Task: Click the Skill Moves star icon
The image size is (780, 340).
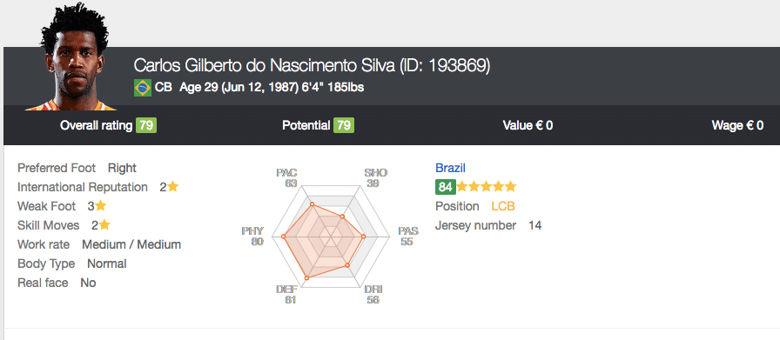Action: point(104,225)
